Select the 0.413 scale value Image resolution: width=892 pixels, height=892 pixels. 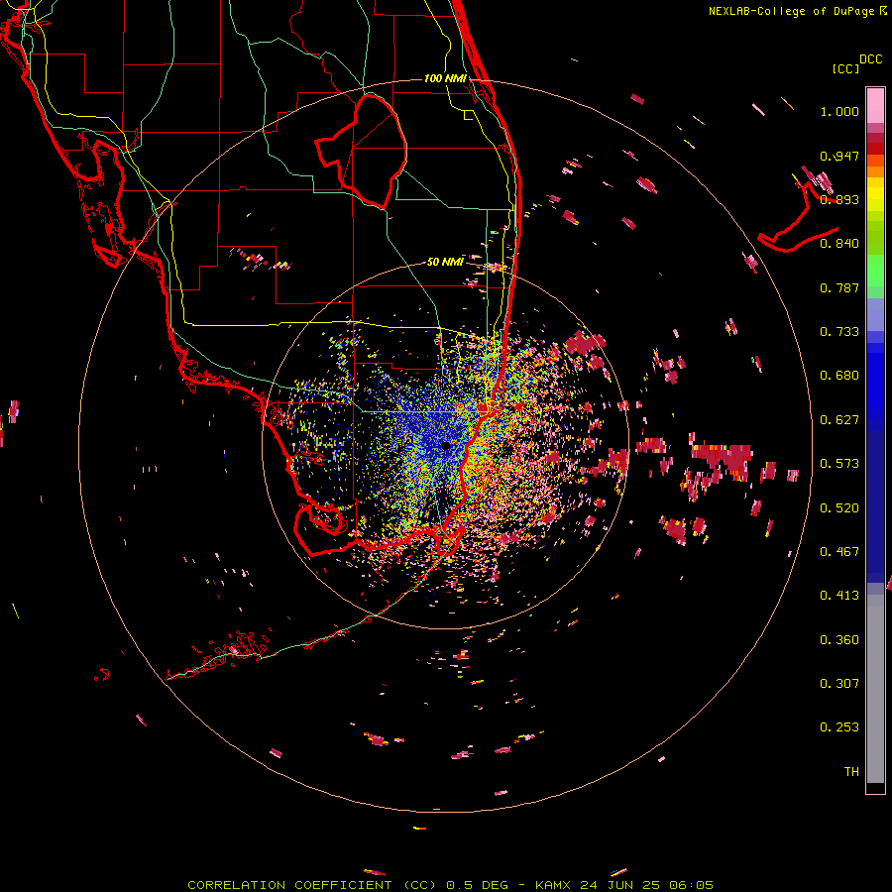(x=839, y=596)
